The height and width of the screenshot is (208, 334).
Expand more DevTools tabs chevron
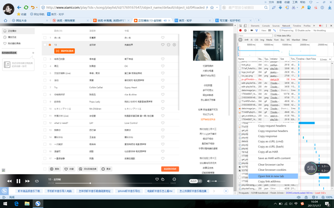[x=314, y=26]
